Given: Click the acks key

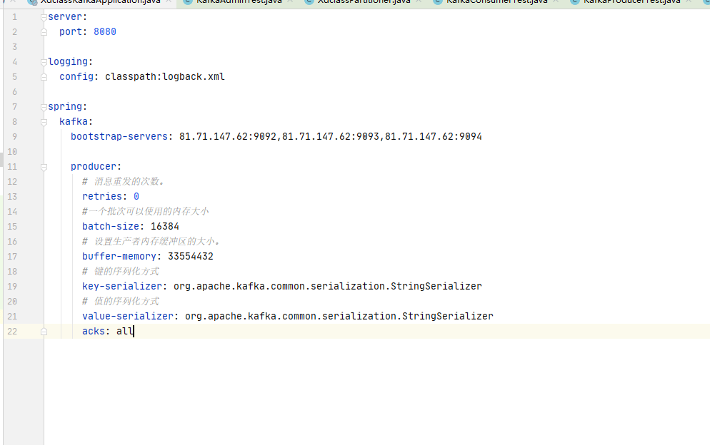Looking at the screenshot, I should (94, 331).
